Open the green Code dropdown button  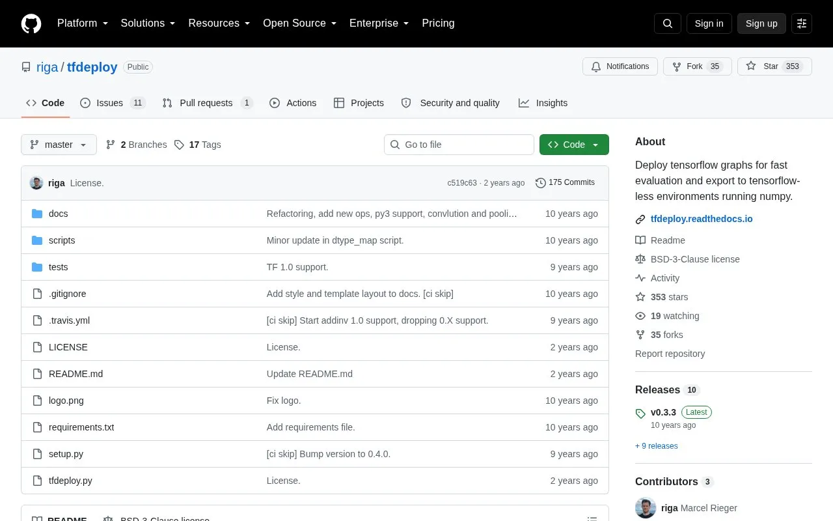pyautogui.click(x=574, y=145)
